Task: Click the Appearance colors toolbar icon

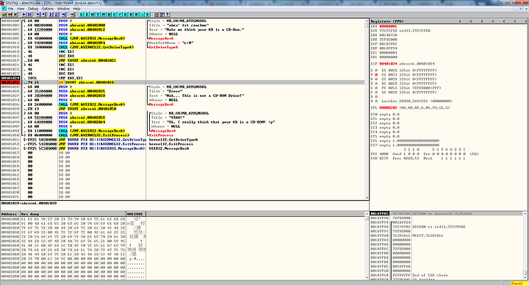Action: (x=162, y=15)
